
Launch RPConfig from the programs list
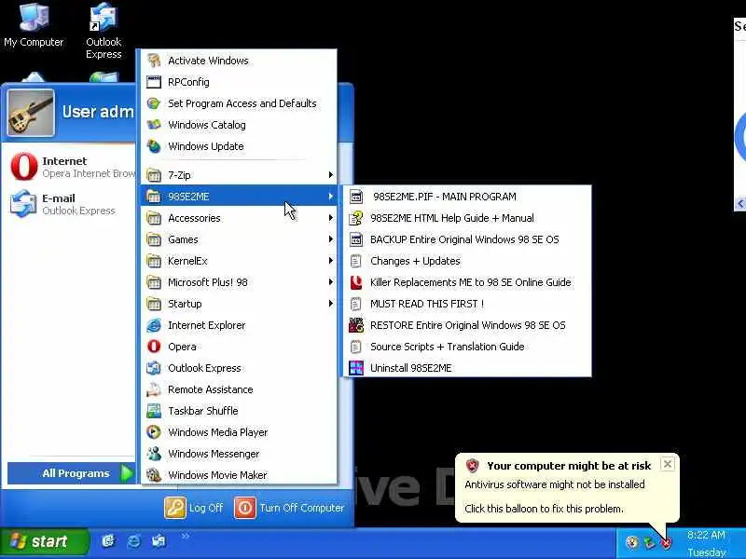tap(239, 82)
